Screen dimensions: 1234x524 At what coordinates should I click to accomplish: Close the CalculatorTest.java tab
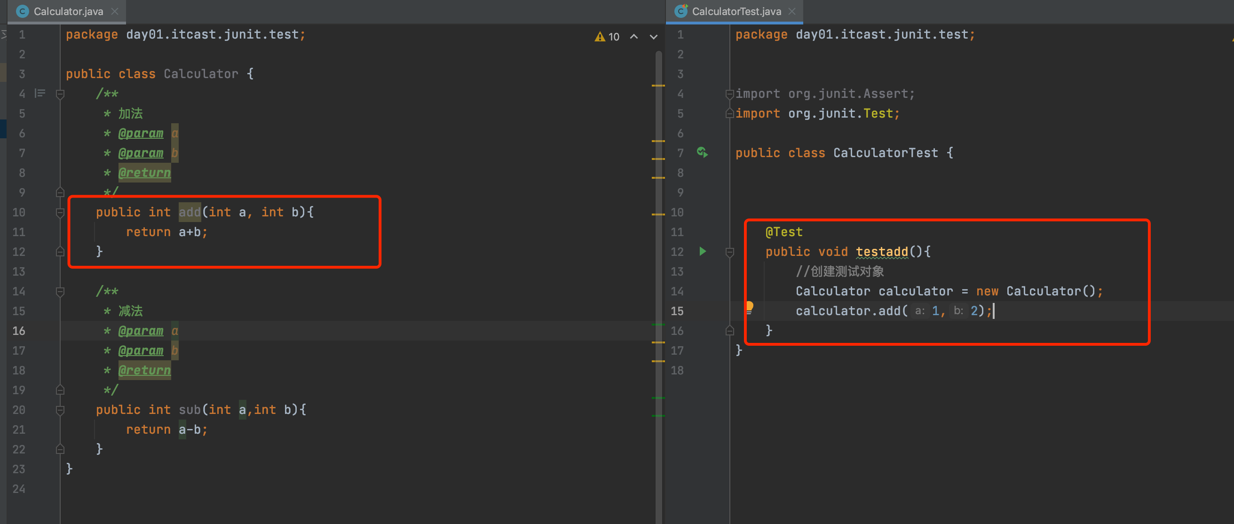[792, 11]
